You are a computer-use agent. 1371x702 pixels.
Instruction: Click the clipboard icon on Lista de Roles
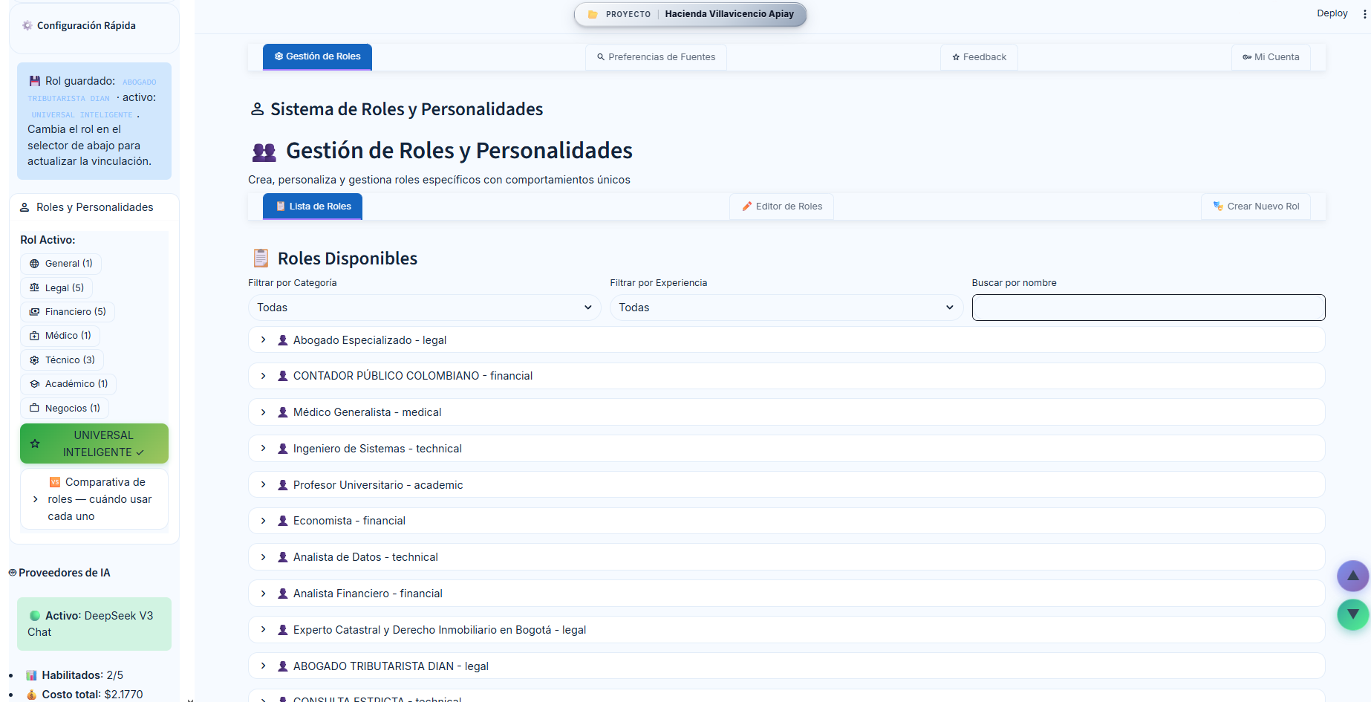[281, 207]
